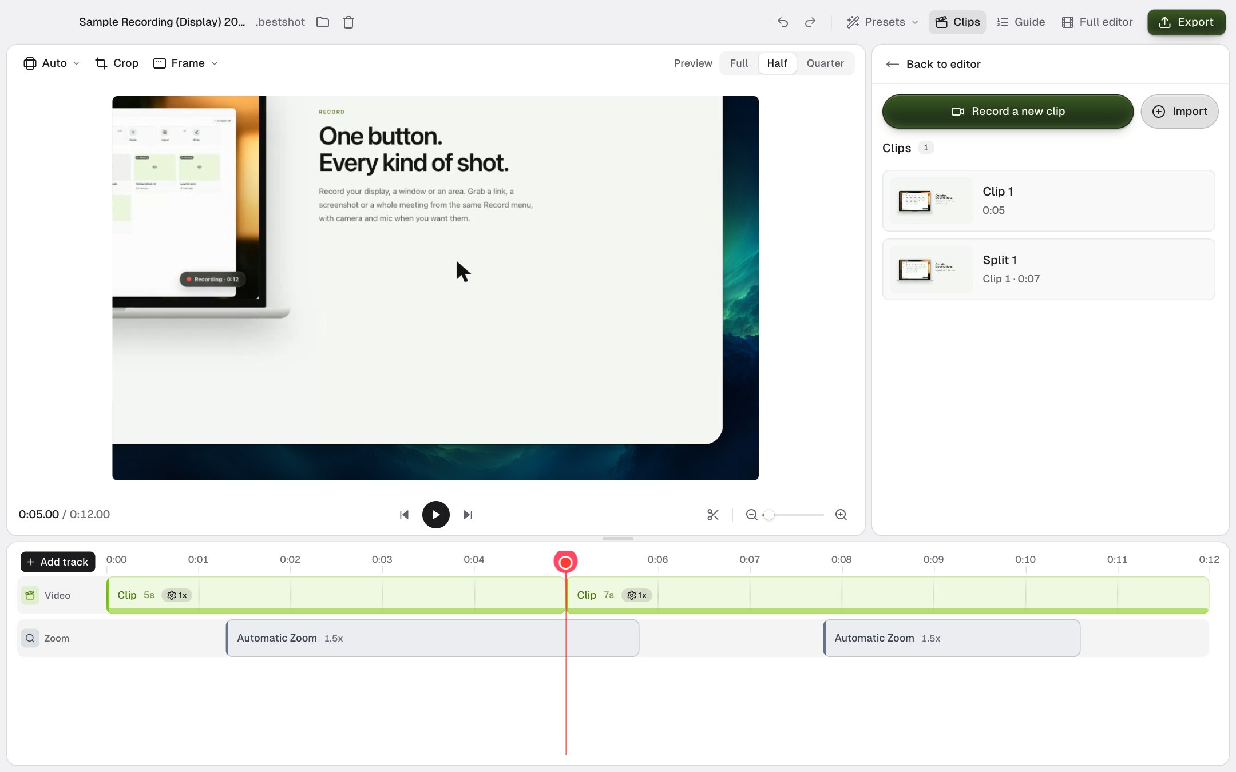Screen dimensions: 1236x772
Task: Select the Crop tool
Action: pos(117,63)
